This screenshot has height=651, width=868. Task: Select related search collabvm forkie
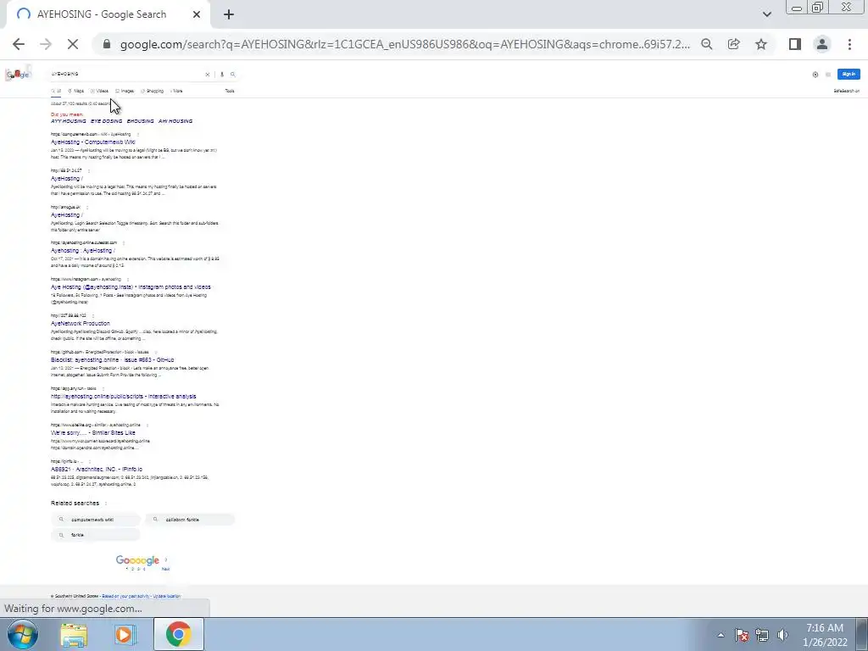(x=190, y=520)
